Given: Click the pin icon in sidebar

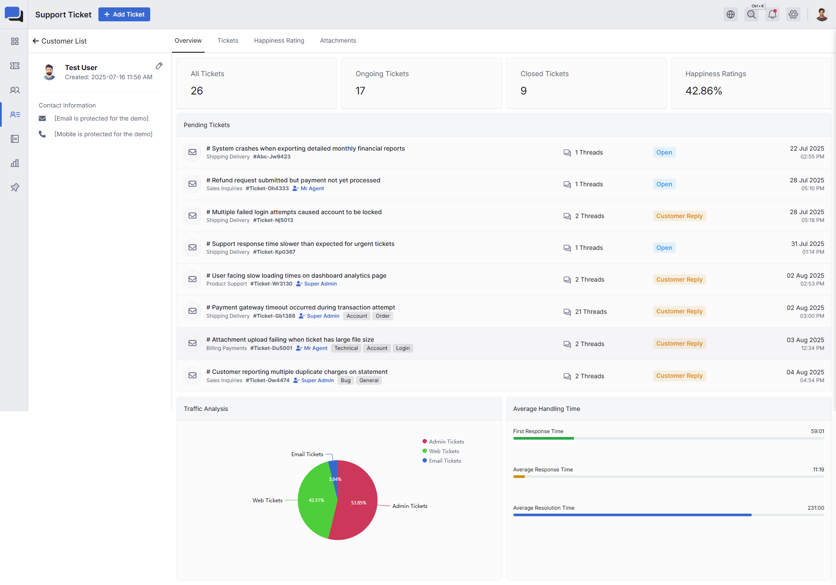Looking at the screenshot, I should point(15,188).
